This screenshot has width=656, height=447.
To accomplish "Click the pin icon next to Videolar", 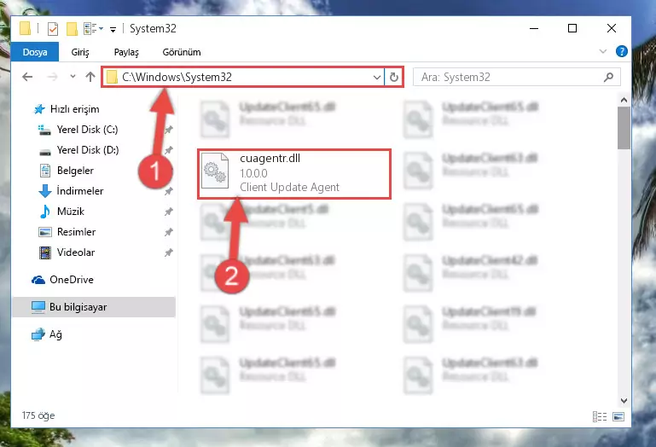I will (168, 253).
